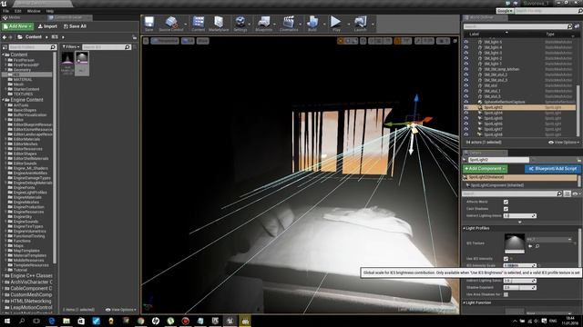Toggle visibility eye for SpotLight5 row
Screen dimensions: 583x327
(x=465, y=118)
